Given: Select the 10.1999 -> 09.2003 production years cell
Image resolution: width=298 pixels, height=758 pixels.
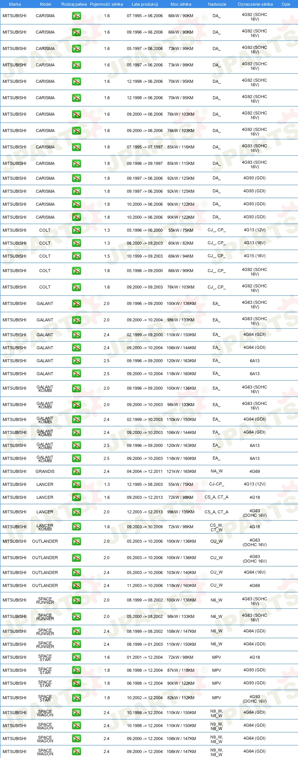Looking at the screenshot, I should 145,256.
